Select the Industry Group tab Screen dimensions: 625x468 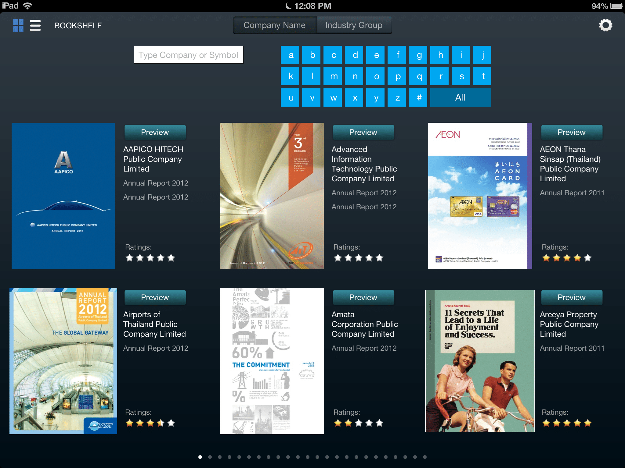click(x=354, y=25)
